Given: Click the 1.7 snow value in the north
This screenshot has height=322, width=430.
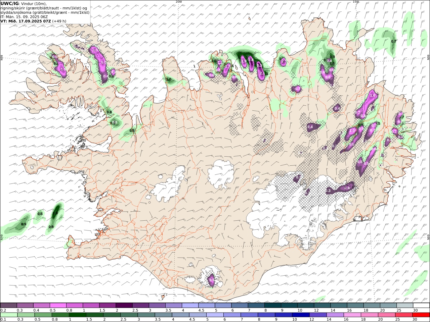Looking at the screenshot, I should (x=227, y=66).
